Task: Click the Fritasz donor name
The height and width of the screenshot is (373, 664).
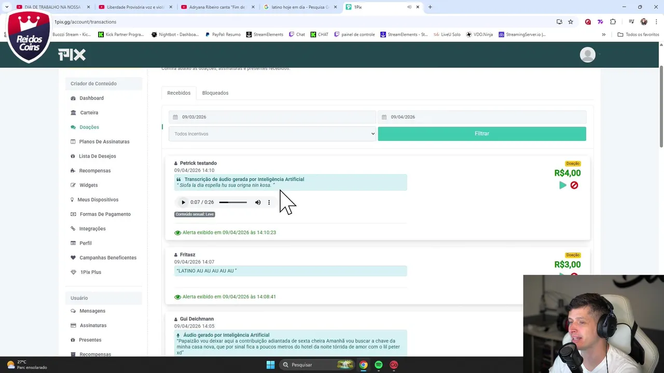Action: coord(187,255)
